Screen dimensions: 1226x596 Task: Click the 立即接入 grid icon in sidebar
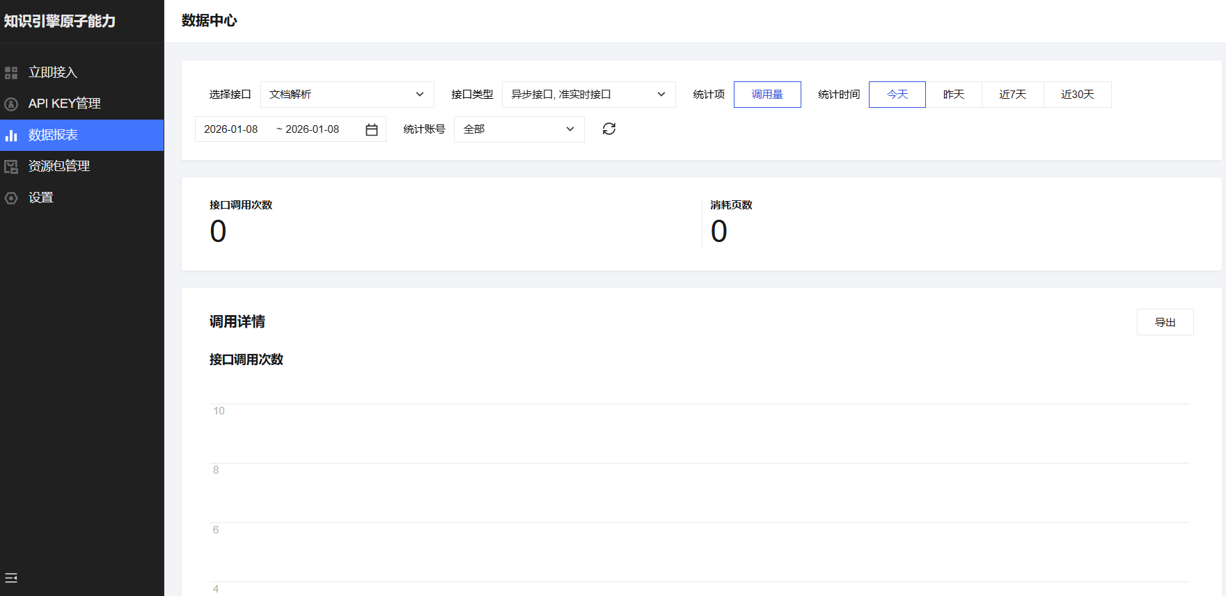(x=11, y=72)
